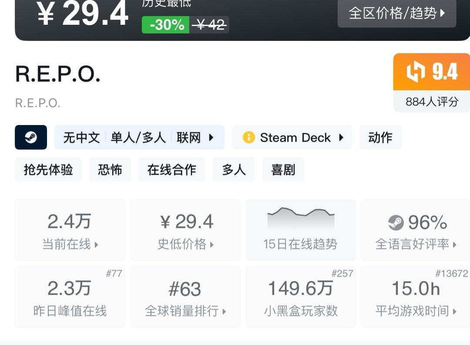The width and height of the screenshot is (470, 345).
Task: Select the 抢先体验 early access tag
Action: pos(48,169)
